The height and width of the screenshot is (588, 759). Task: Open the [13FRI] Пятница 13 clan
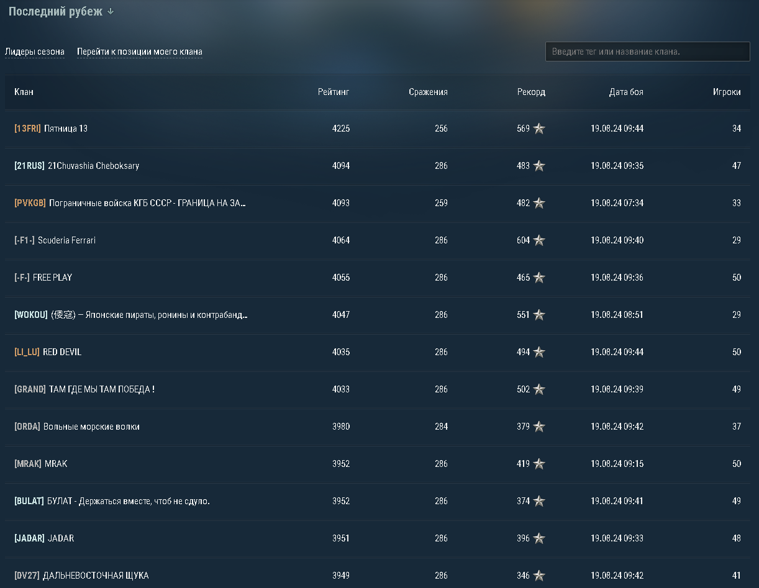click(51, 129)
